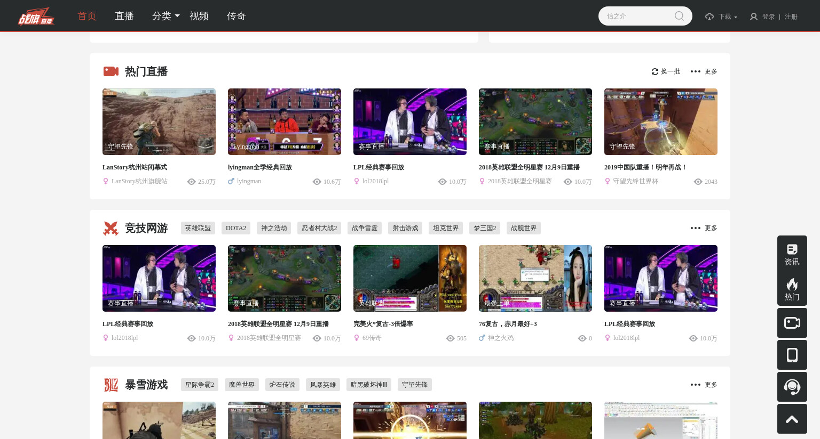Click the 25.0万 viewer count eye icon
Image resolution: width=820 pixels, height=439 pixels.
192,182
